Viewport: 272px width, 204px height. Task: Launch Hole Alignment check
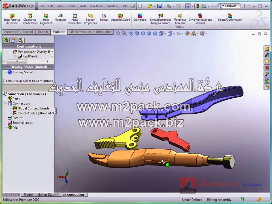[x=46, y=19]
